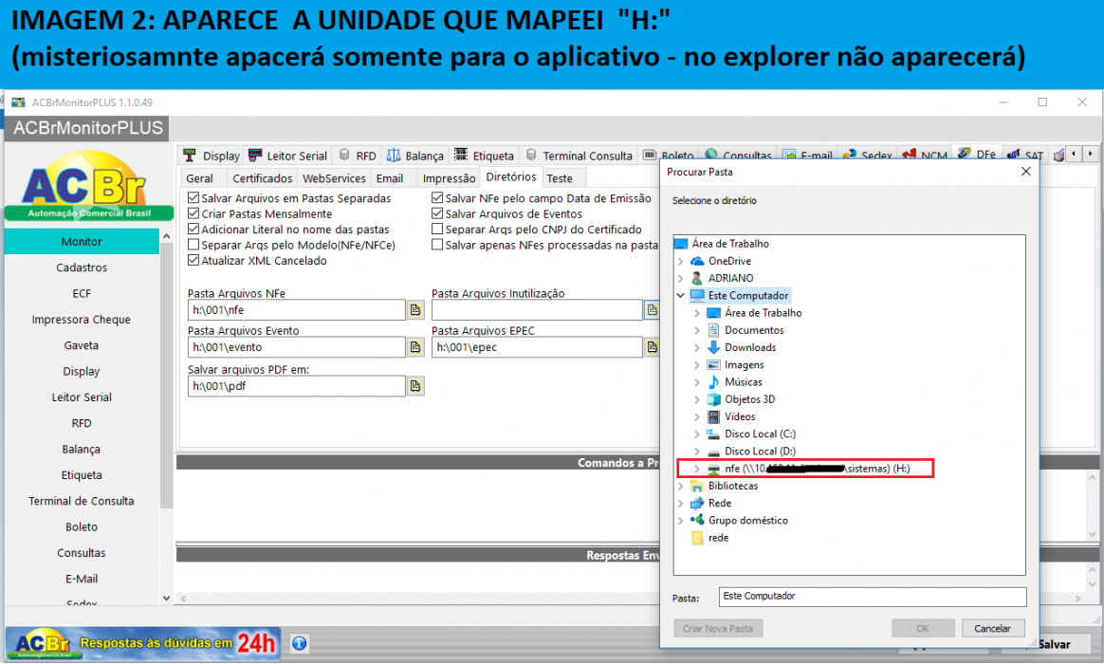Viewport: 1104px width, 664px height.
Task: Select Monitor in left sidebar
Action: tap(82, 242)
